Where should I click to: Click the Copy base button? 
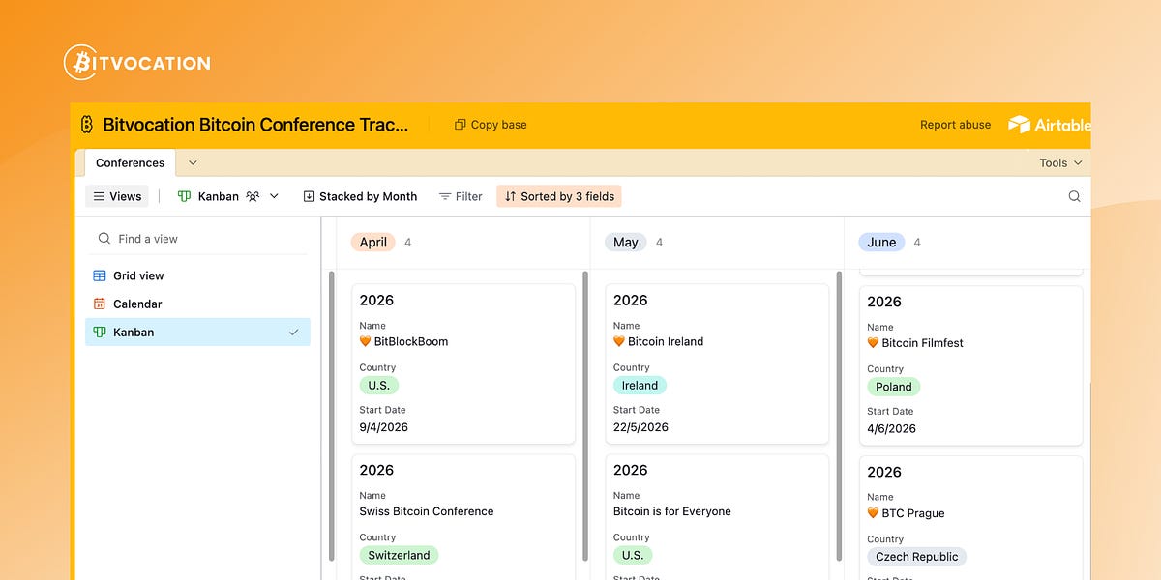click(491, 125)
